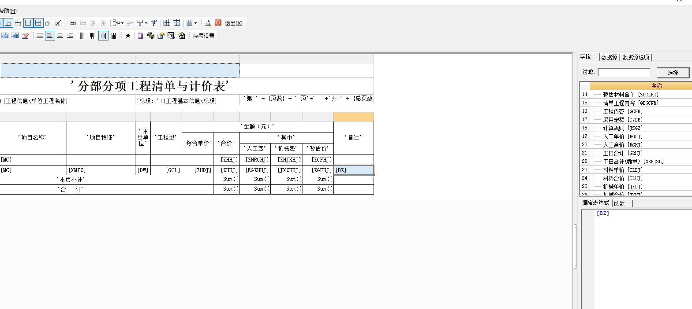Screen dimensions: 692x309
Task: Toggle left horizontal alignment
Action: click(50, 36)
